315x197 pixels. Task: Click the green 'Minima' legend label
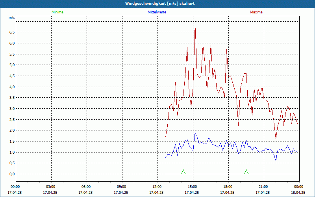point(57,12)
